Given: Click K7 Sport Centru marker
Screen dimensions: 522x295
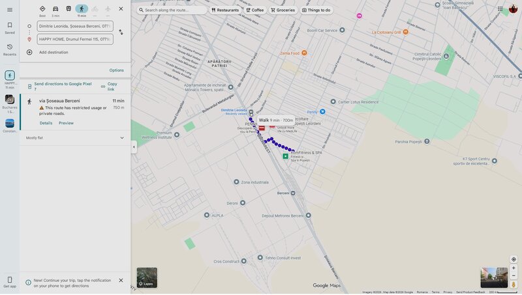Looking at the screenshot, I should point(495,161).
